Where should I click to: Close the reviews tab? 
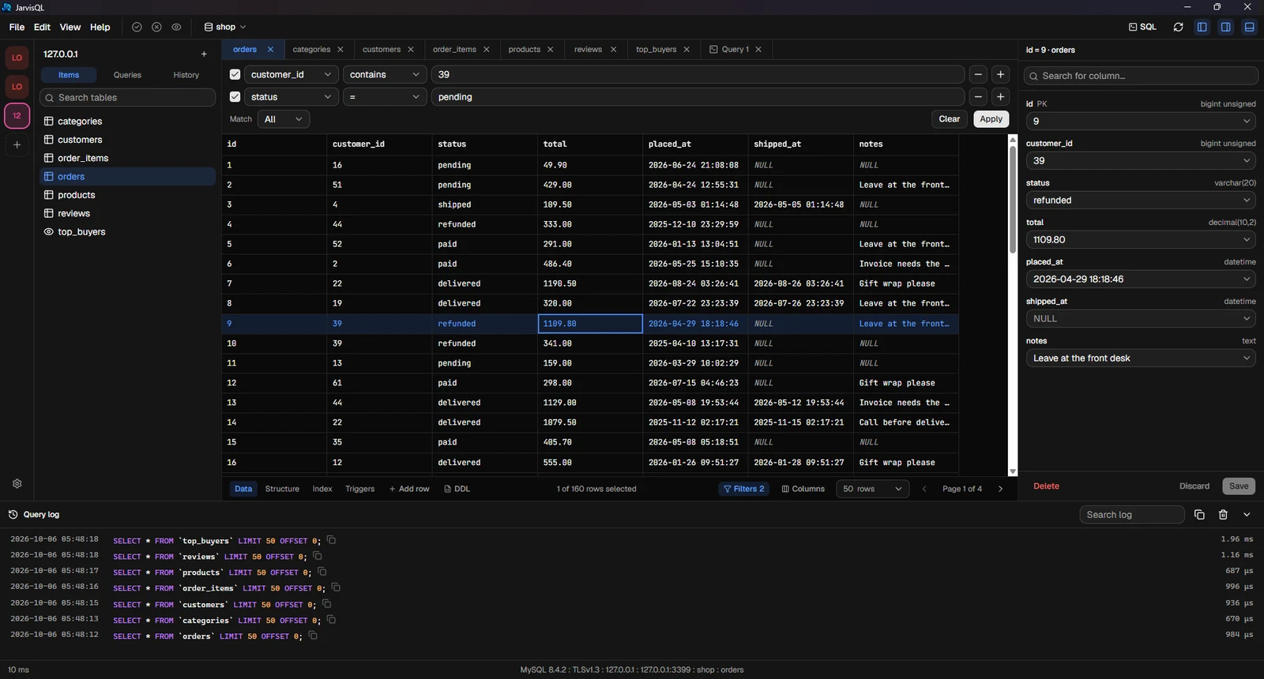[613, 49]
